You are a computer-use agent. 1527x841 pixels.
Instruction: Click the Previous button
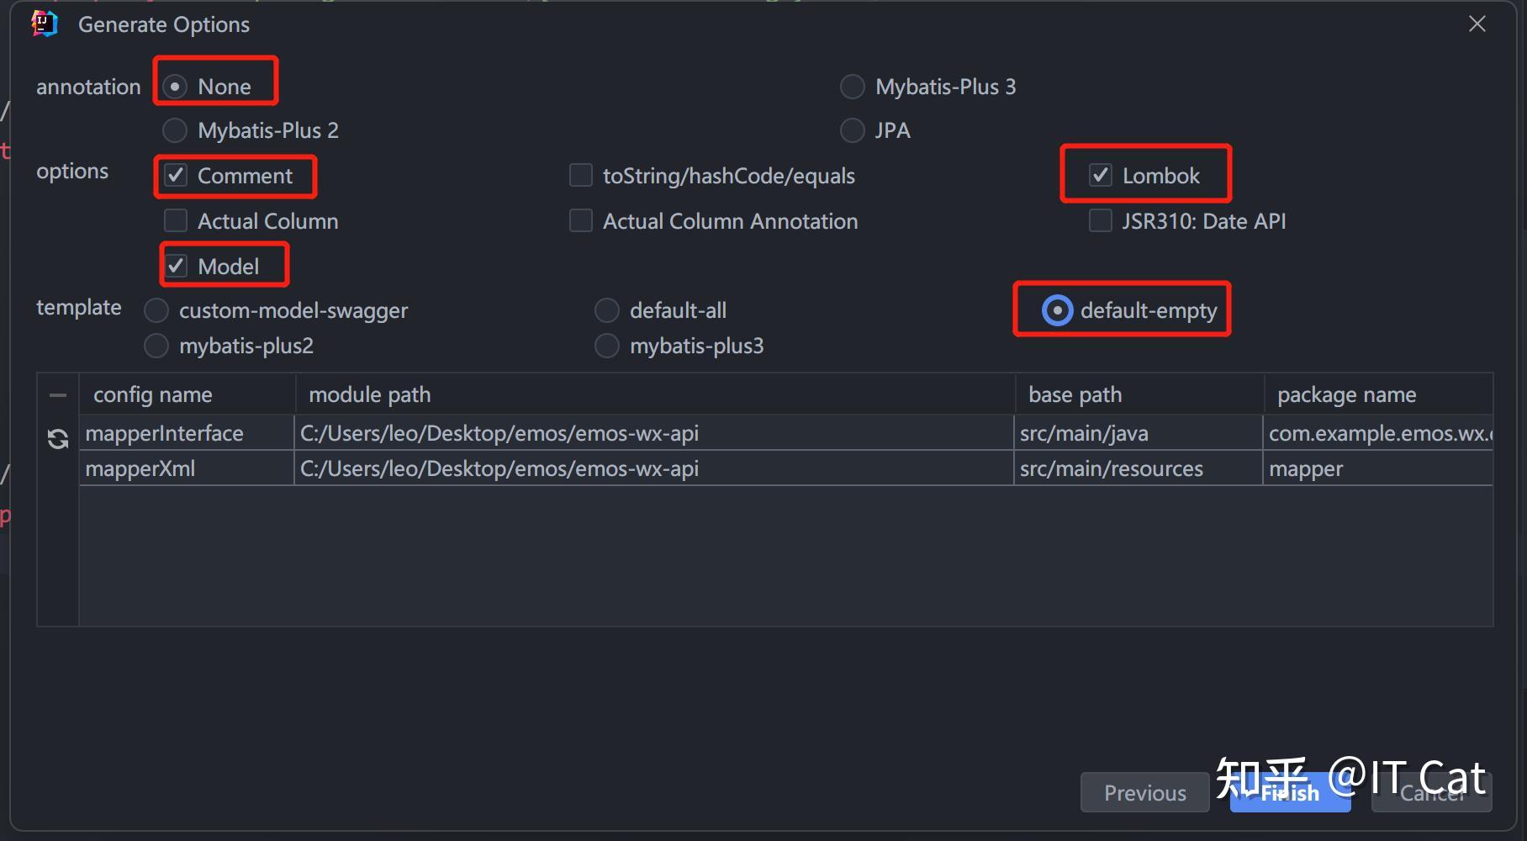point(1144,792)
